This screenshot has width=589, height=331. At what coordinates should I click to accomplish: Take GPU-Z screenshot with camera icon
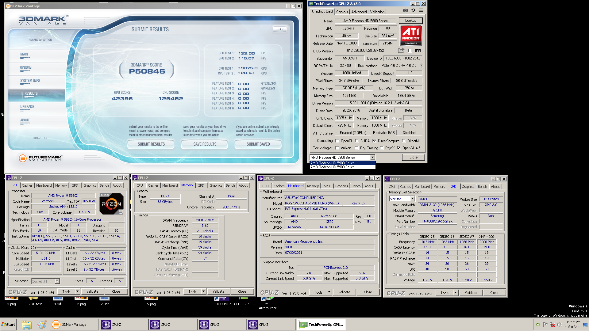405,10
